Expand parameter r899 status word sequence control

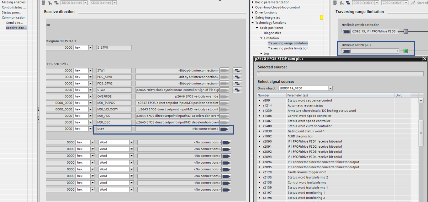tap(259, 100)
